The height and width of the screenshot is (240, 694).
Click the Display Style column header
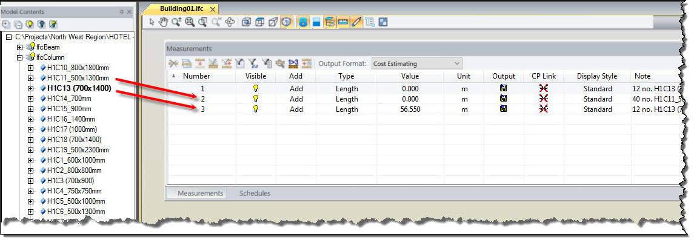click(x=597, y=76)
